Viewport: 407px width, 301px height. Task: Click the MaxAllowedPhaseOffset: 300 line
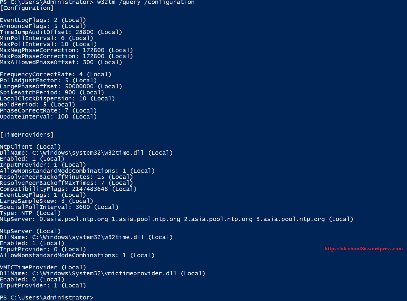61,62
